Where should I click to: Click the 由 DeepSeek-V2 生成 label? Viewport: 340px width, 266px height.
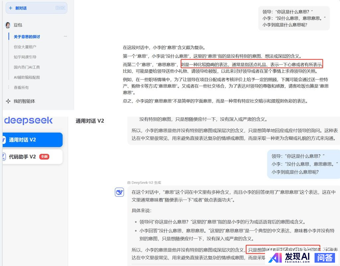pyautogui.click(x=144, y=183)
